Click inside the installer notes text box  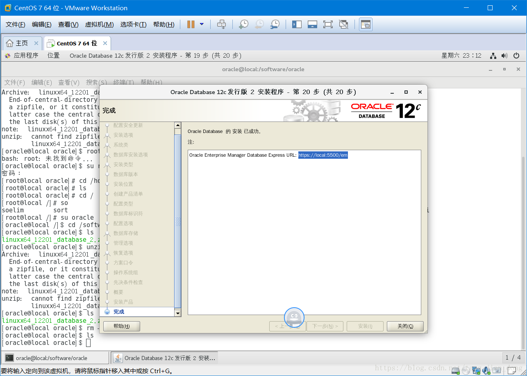pyautogui.click(x=304, y=232)
